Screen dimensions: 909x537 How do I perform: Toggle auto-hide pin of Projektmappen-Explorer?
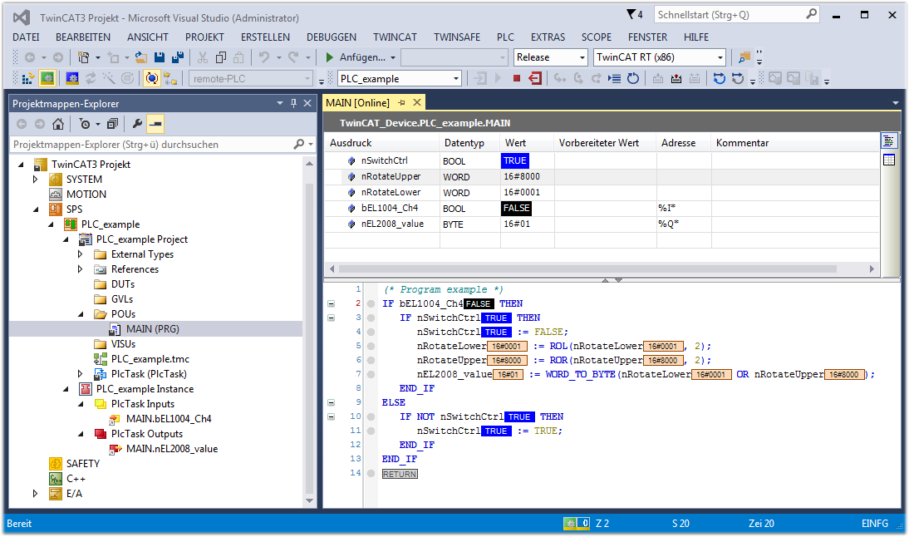pos(293,104)
